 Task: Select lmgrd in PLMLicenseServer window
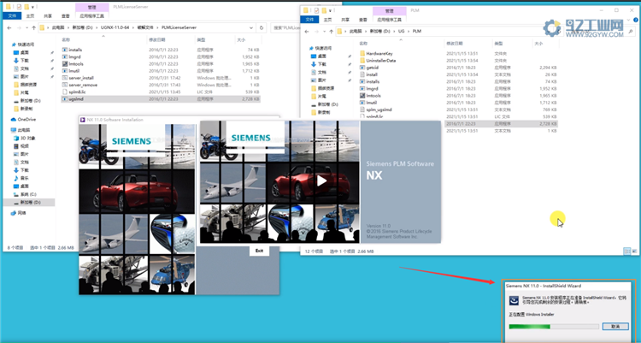(x=74, y=57)
